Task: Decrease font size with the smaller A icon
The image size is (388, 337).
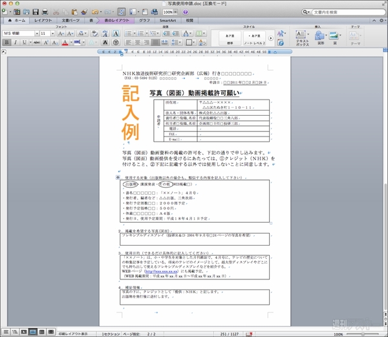Action: 70,34
